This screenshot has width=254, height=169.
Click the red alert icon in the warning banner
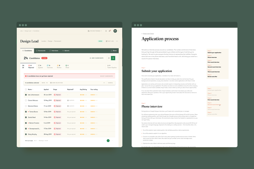(26, 76)
